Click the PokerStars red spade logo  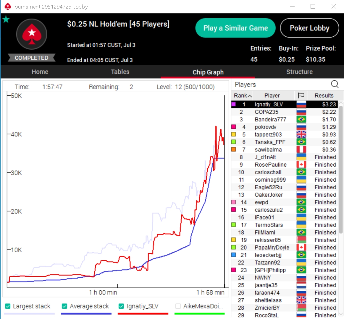(32, 34)
